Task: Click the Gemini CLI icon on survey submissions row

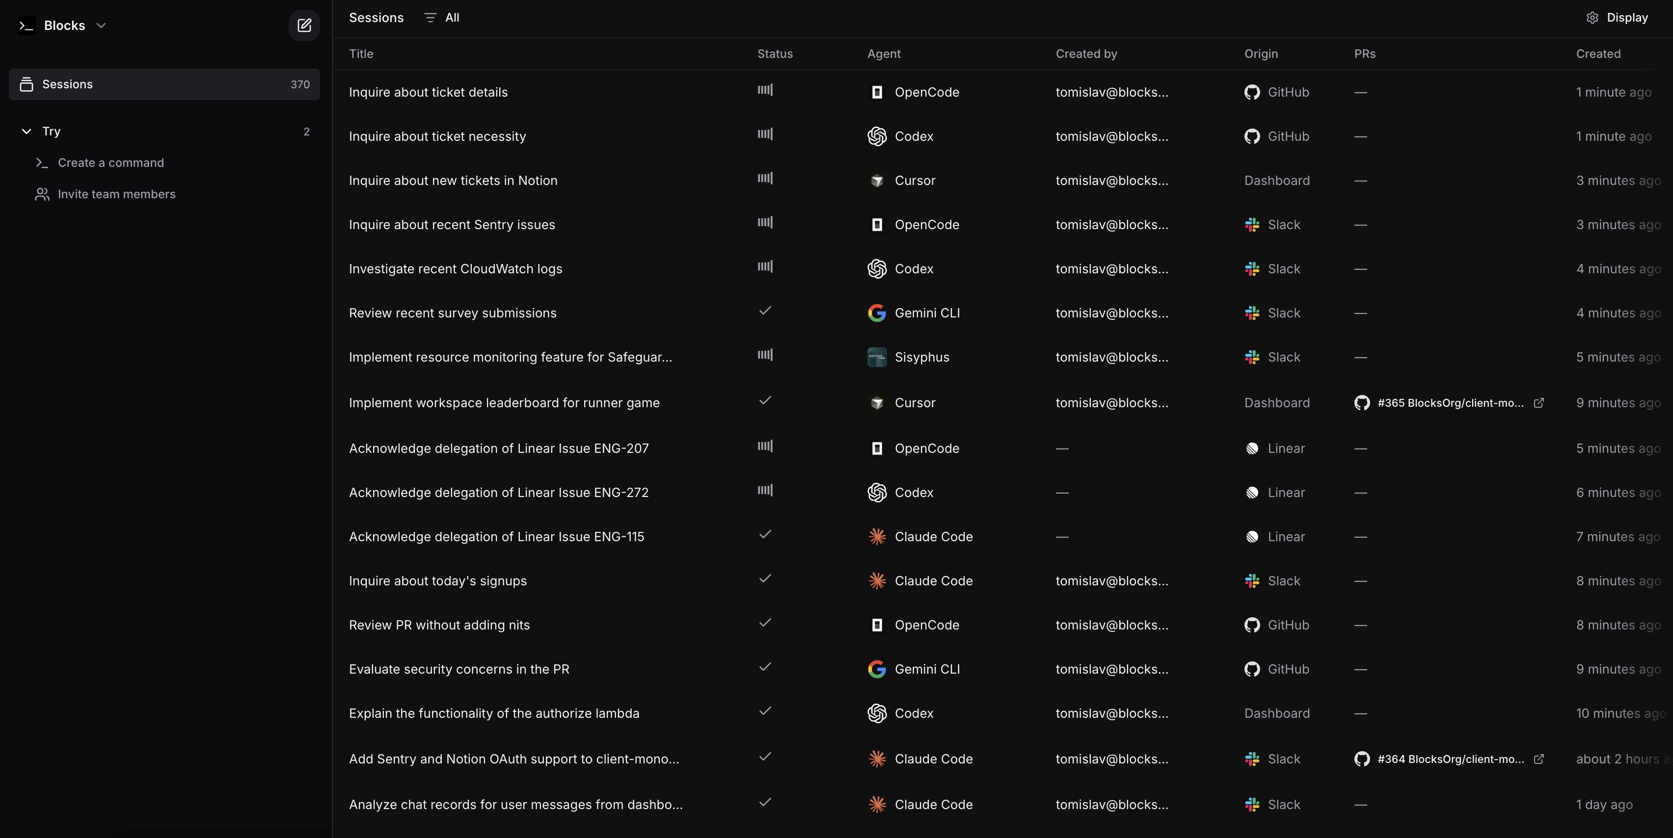Action: (x=877, y=313)
